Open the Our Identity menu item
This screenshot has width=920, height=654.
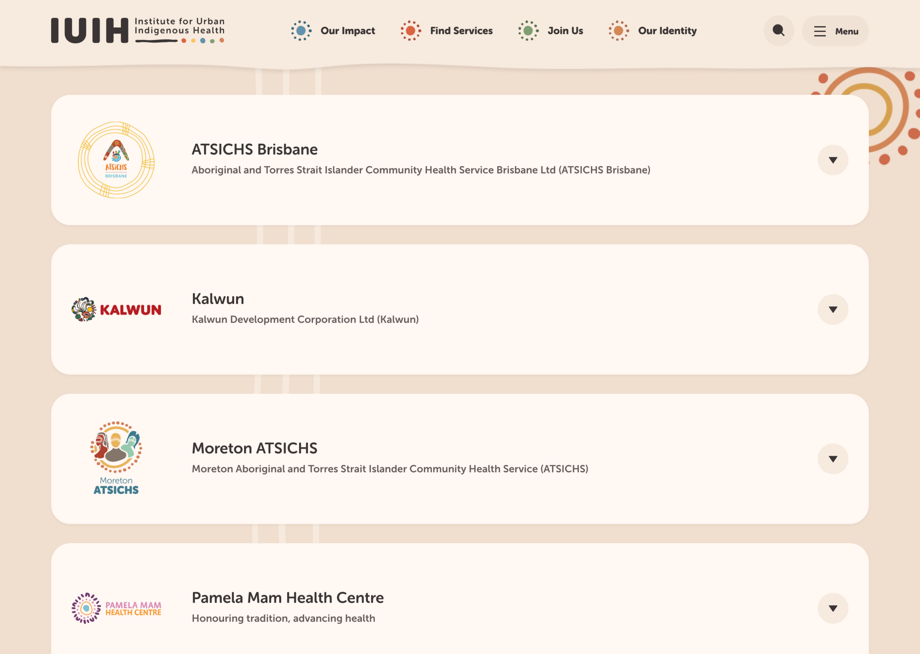click(x=652, y=31)
